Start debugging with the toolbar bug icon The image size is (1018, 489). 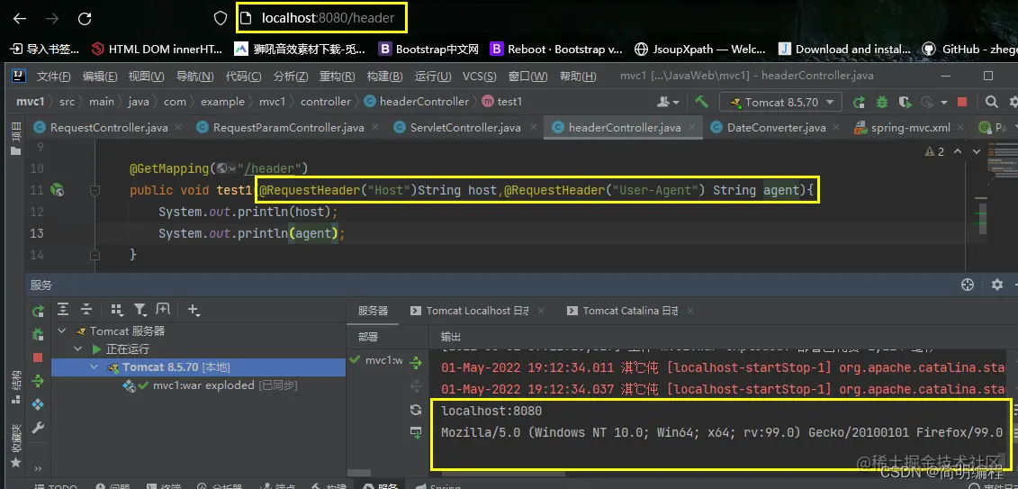click(882, 102)
